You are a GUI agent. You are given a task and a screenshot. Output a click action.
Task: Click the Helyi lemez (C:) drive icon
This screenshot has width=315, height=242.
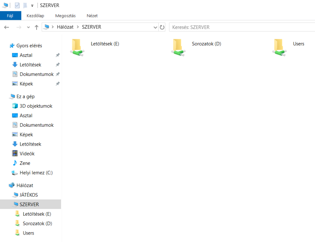[x=15, y=173]
